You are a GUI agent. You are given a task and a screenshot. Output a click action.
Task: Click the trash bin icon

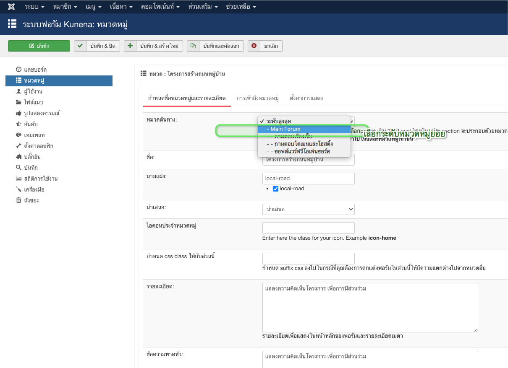[18, 200]
